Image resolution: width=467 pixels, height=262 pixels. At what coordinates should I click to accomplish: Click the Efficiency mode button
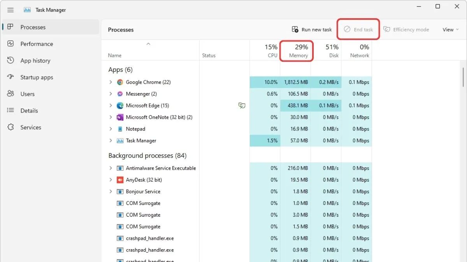(x=406, y=29)
